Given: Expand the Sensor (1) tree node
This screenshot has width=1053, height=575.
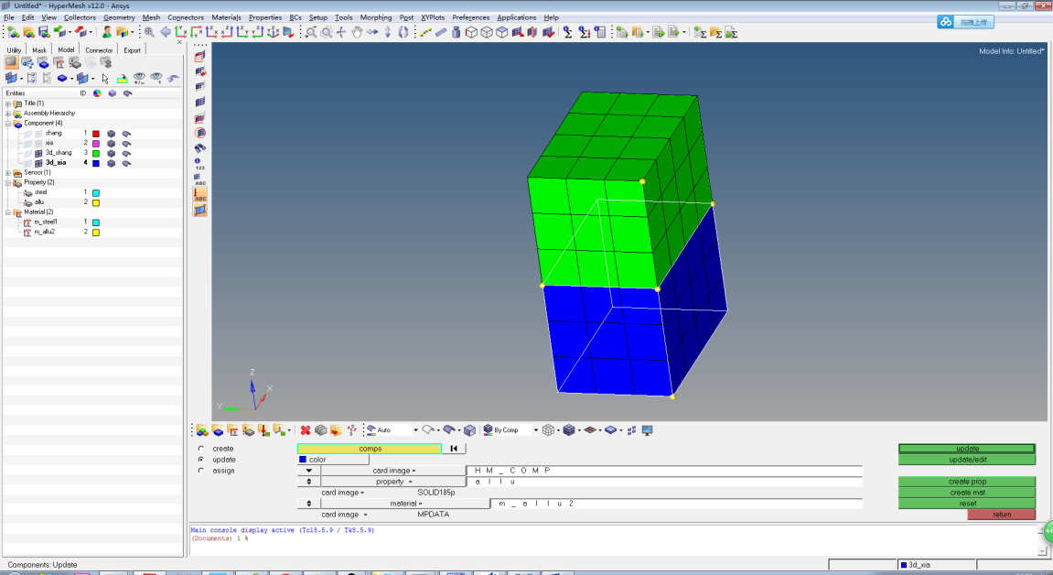Looking at the screenshot, I should click(x=8, y=172).
